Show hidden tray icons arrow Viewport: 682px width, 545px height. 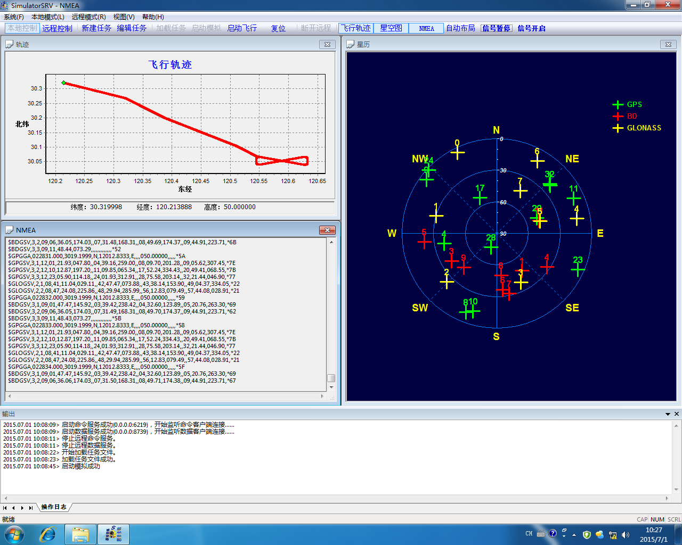tap(574, 535)
